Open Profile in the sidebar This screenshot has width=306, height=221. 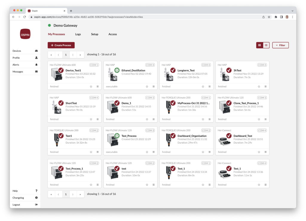pos(25,58)
